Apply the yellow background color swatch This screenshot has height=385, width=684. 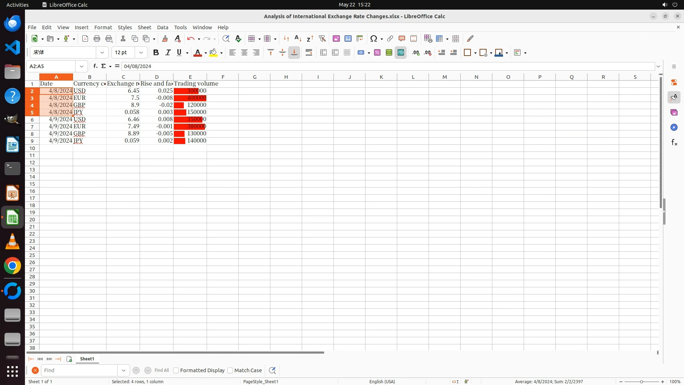[x=213, y=53]
